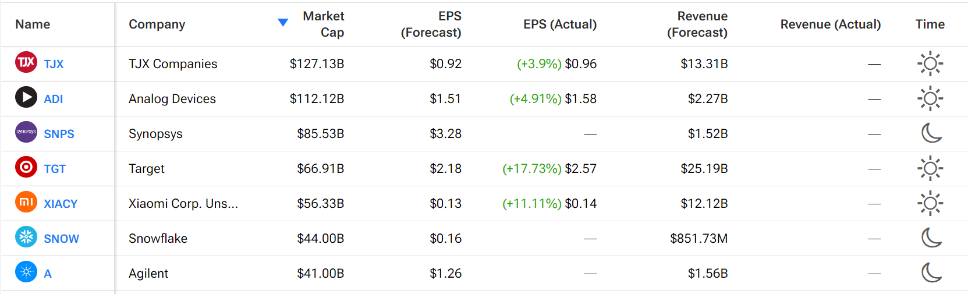Screen dimensions: 968x294
Task: Open the SNPS ticker link
Action: click(59, 134)
